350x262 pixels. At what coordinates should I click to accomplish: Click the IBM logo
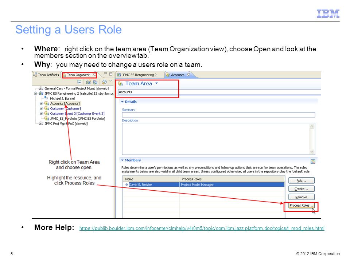pyautogui.click(x=328, y=13)
